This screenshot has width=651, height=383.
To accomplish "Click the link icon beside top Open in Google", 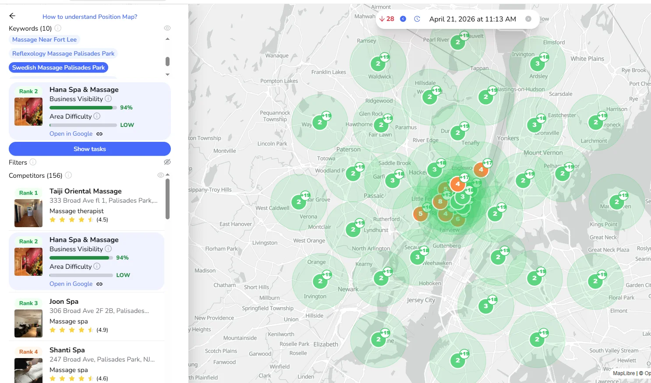I will (99, 134).
